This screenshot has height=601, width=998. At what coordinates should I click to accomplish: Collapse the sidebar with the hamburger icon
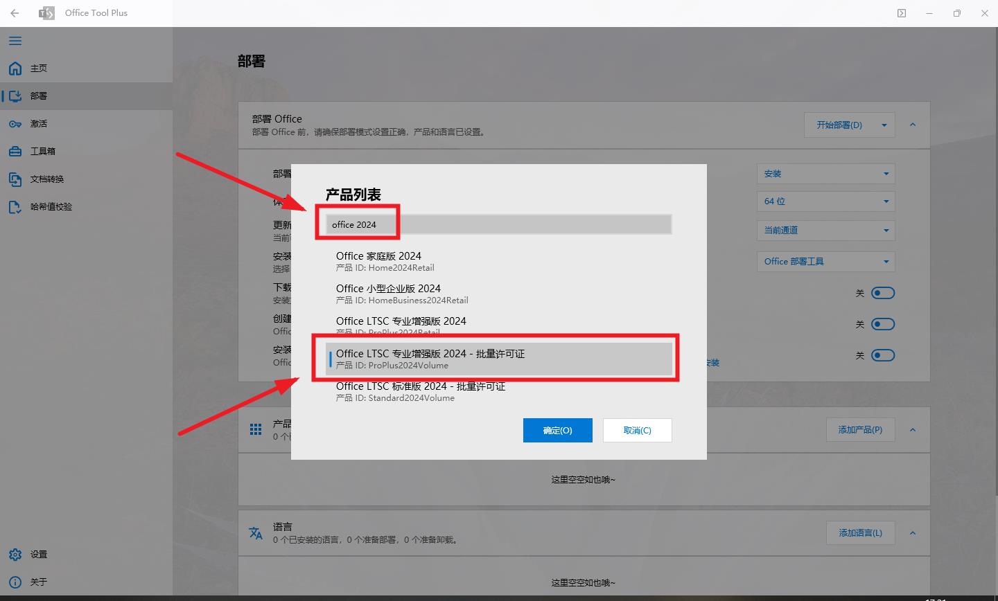15,41
